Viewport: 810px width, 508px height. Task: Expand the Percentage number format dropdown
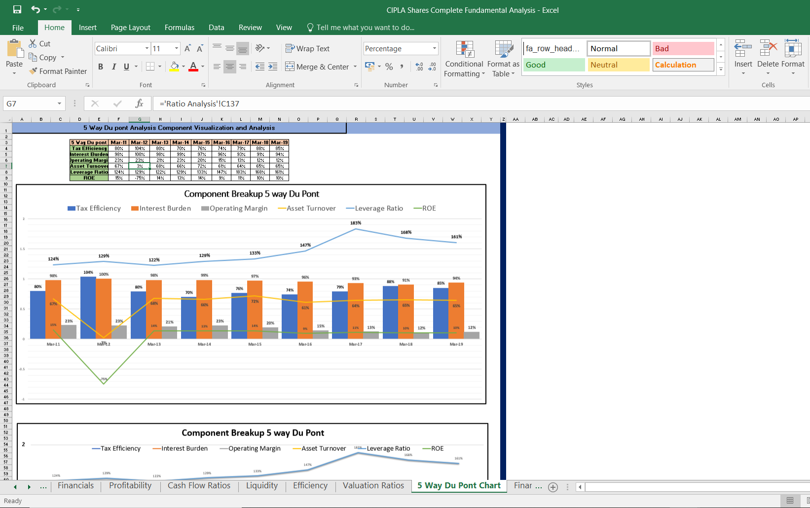point(434,48)
